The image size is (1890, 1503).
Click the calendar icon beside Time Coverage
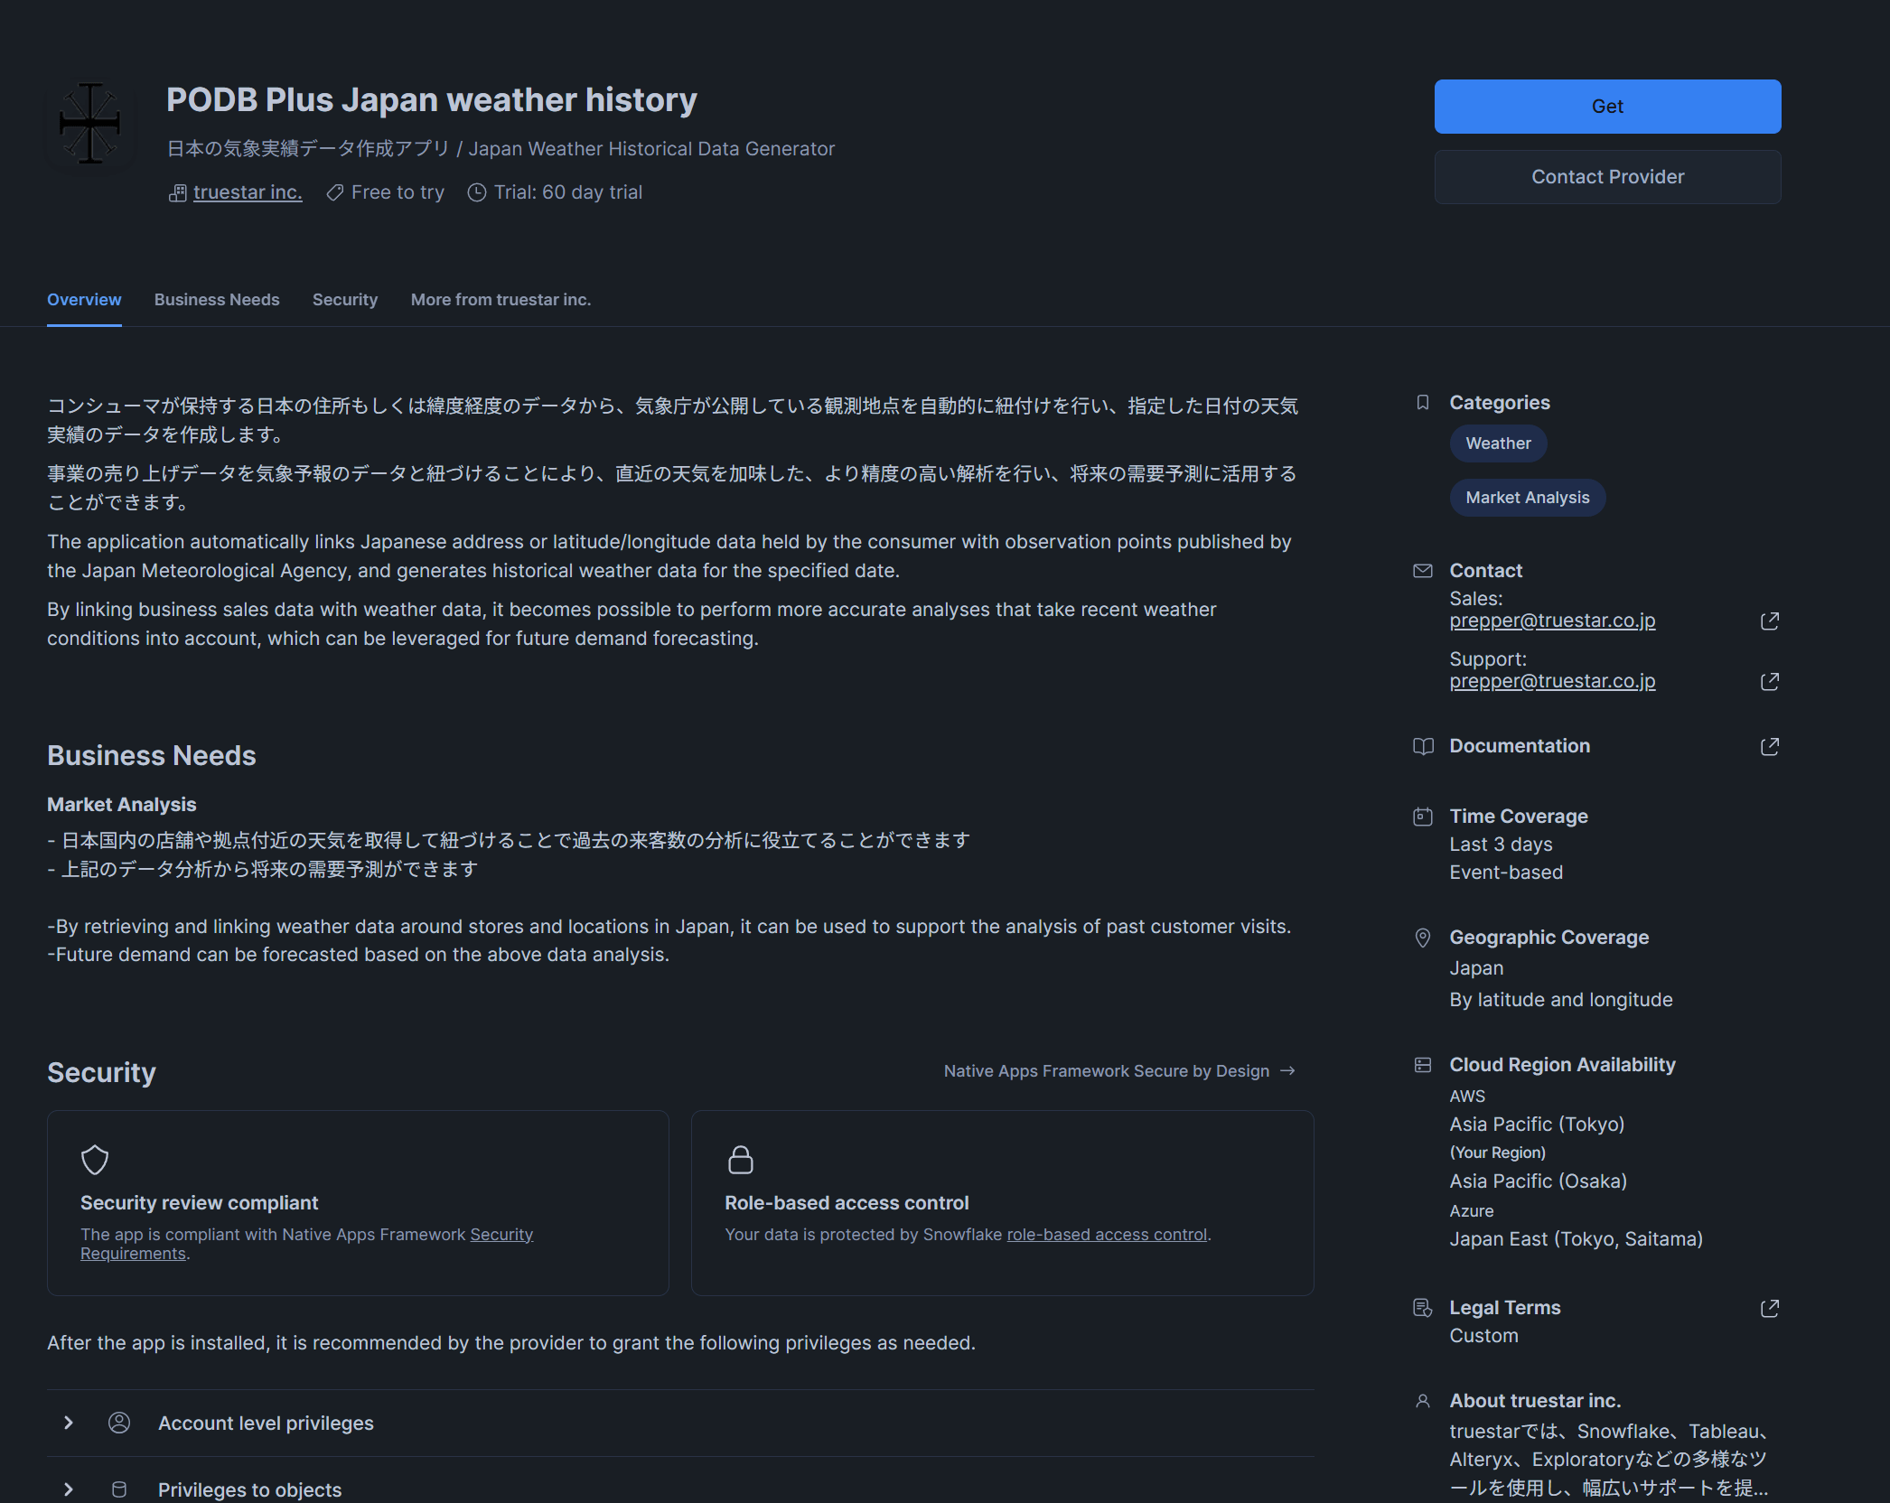point(1423,817)
